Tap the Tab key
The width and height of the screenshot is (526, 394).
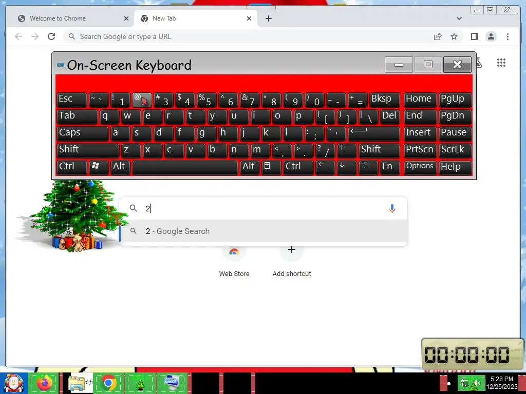click(77, 117)
